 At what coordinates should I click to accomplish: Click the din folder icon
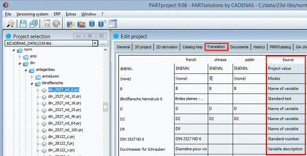pos(26,64)
